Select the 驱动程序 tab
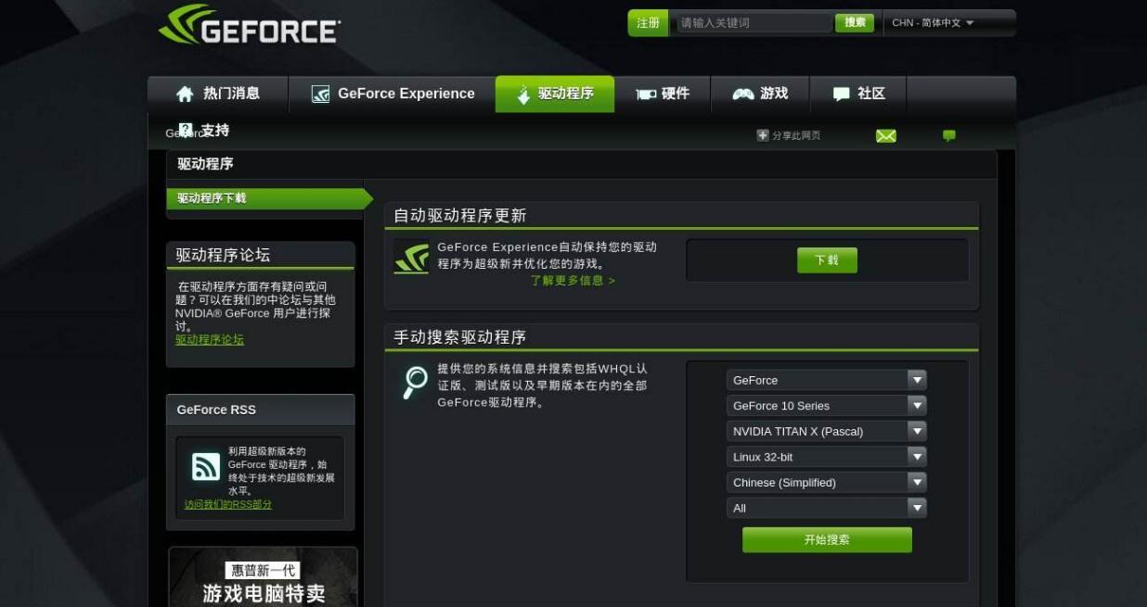The height and width of the screenshot is (607, 1147). pyautogui.click(x=555, y=94)
